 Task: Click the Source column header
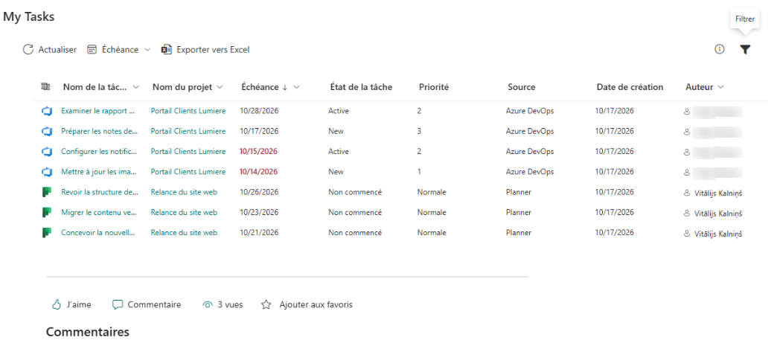click(521, 87)
